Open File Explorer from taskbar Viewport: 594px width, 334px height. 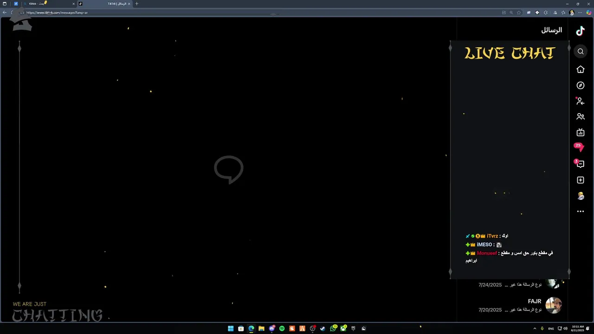point(261,328)
